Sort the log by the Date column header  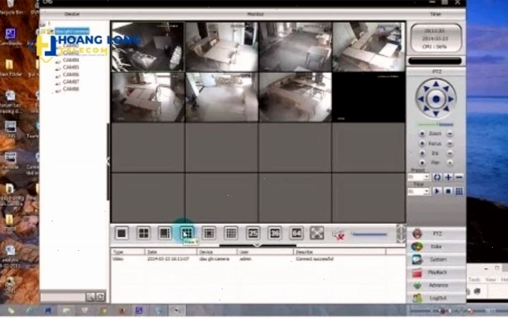[x=169, y=252]
